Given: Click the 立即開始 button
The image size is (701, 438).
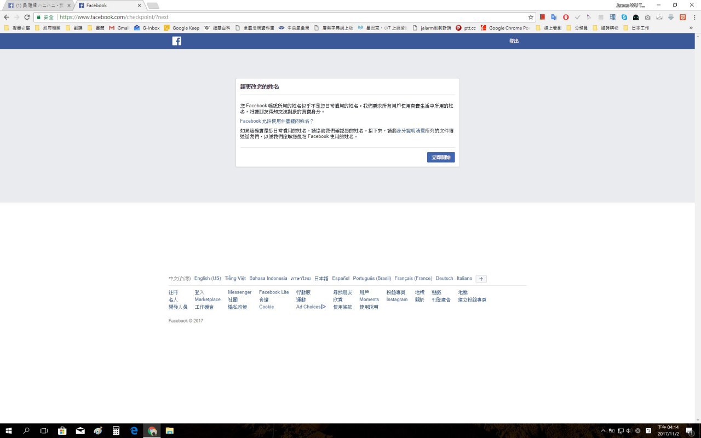Looking at the screenshot, I should pyautogui.click(x=441, y=158).
